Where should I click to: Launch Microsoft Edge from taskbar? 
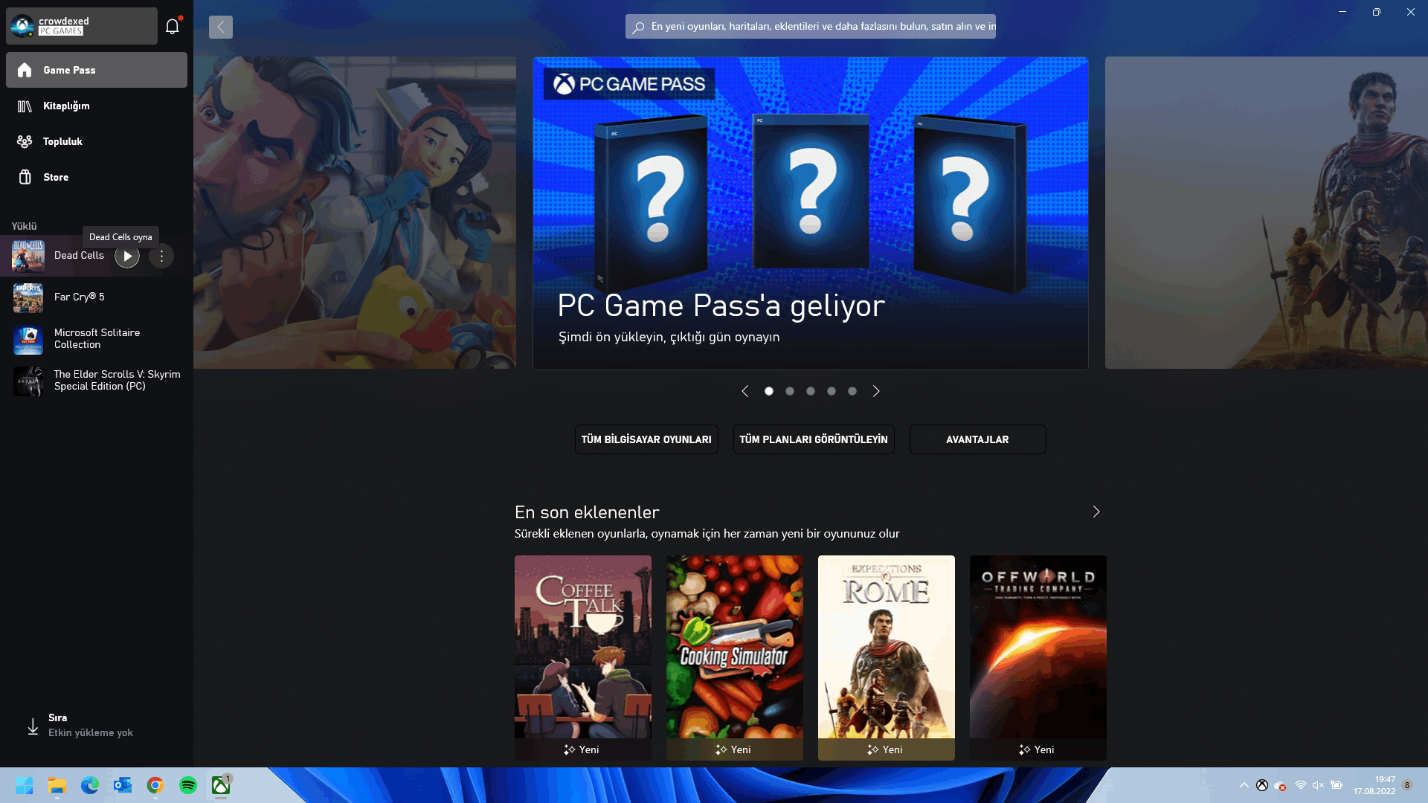(x=90, y=785)
